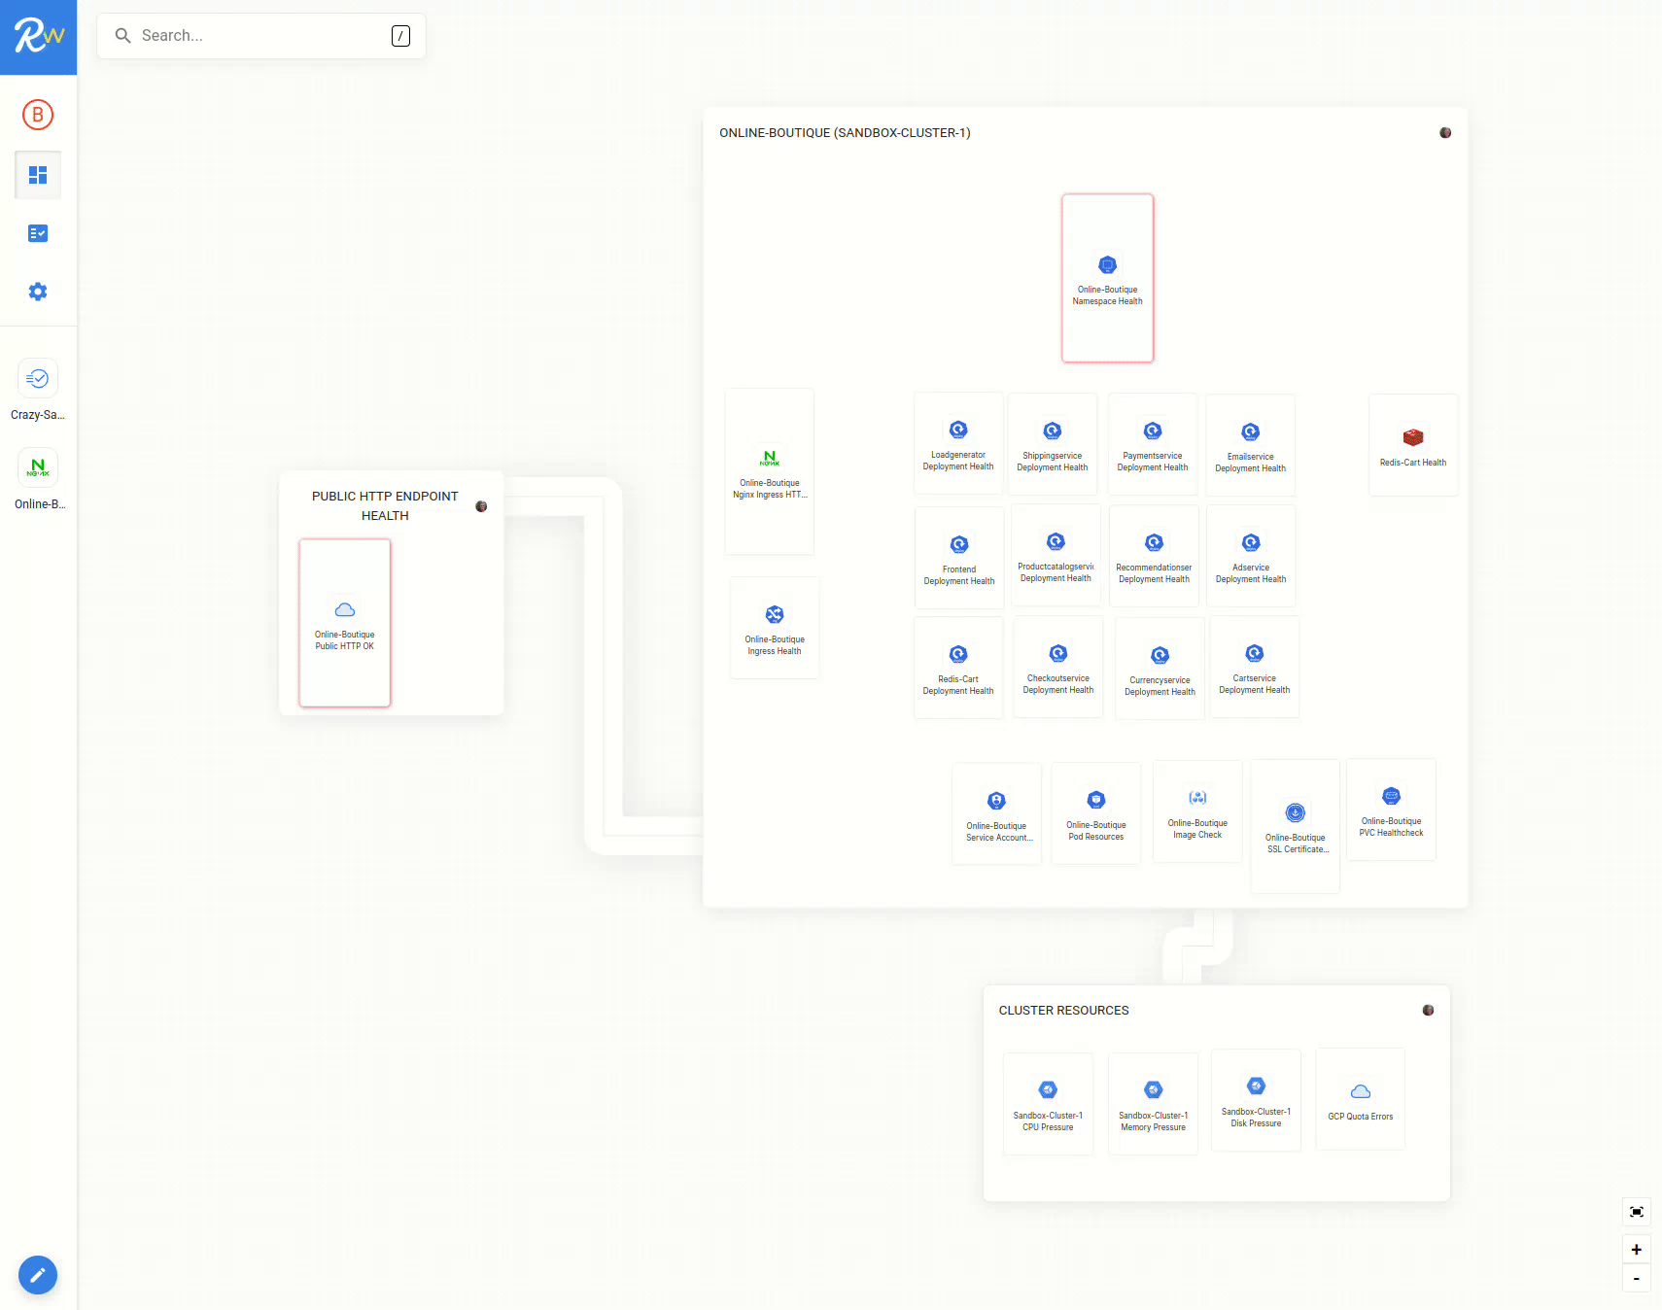Viewport: 1662px width, 1310px height.
Task: Open the dashboard grid view icon
Action: tap(38, 175)
